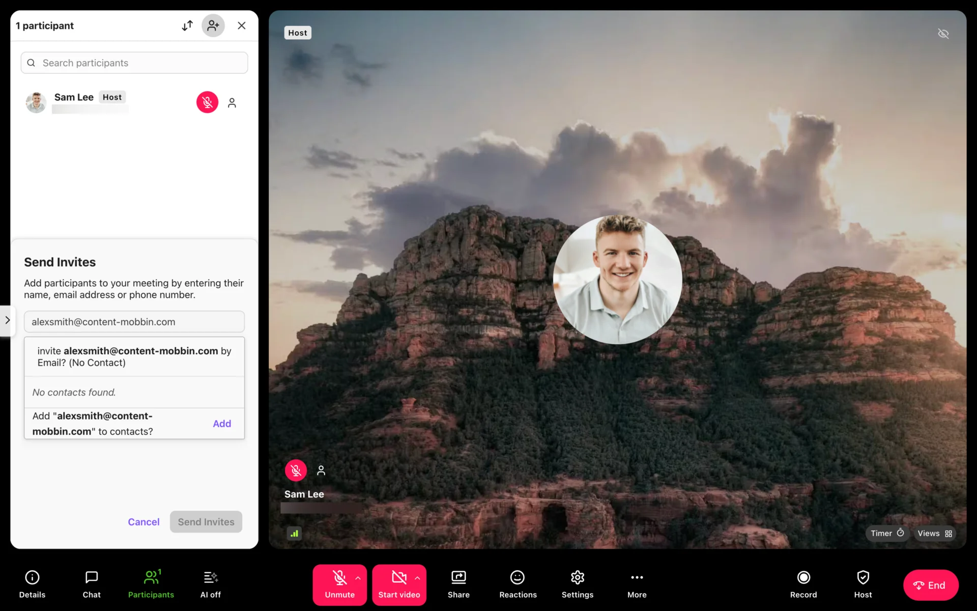
Task: Toggle hide self-view eye icon
Action: 943,34
